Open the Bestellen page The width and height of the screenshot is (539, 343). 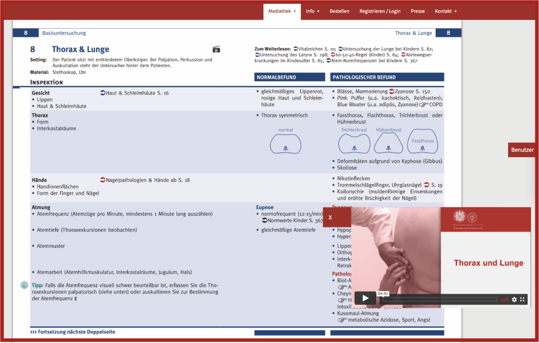tap(340, 11)
